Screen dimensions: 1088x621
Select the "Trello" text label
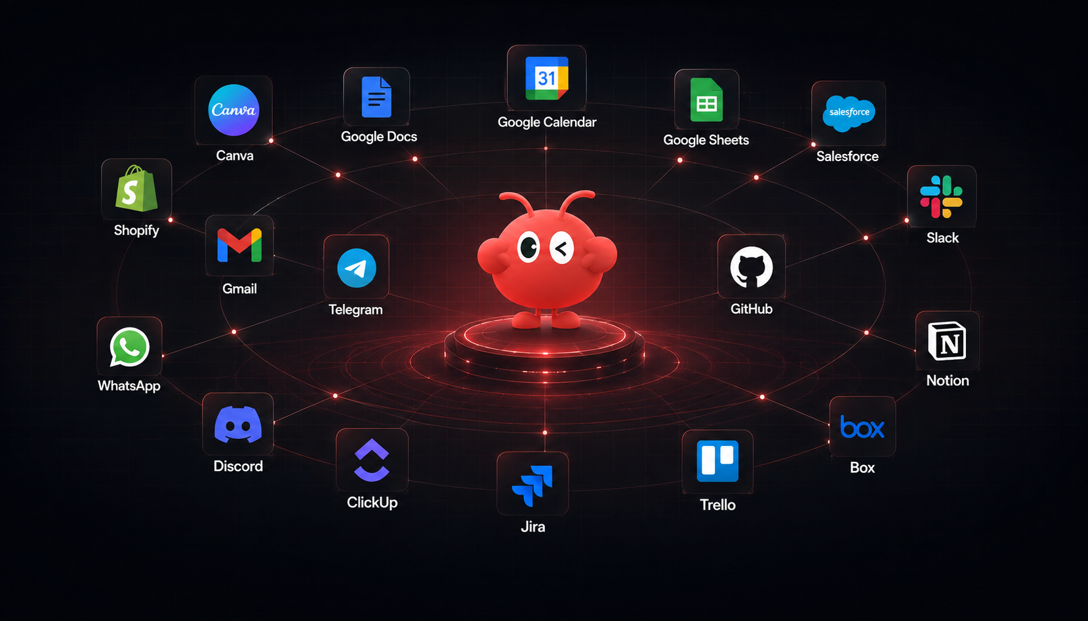click(x=717, y=505)
